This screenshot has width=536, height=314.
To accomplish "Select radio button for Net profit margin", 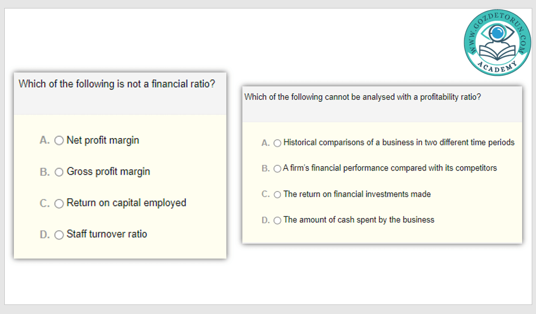I will (x=59, y=141).
